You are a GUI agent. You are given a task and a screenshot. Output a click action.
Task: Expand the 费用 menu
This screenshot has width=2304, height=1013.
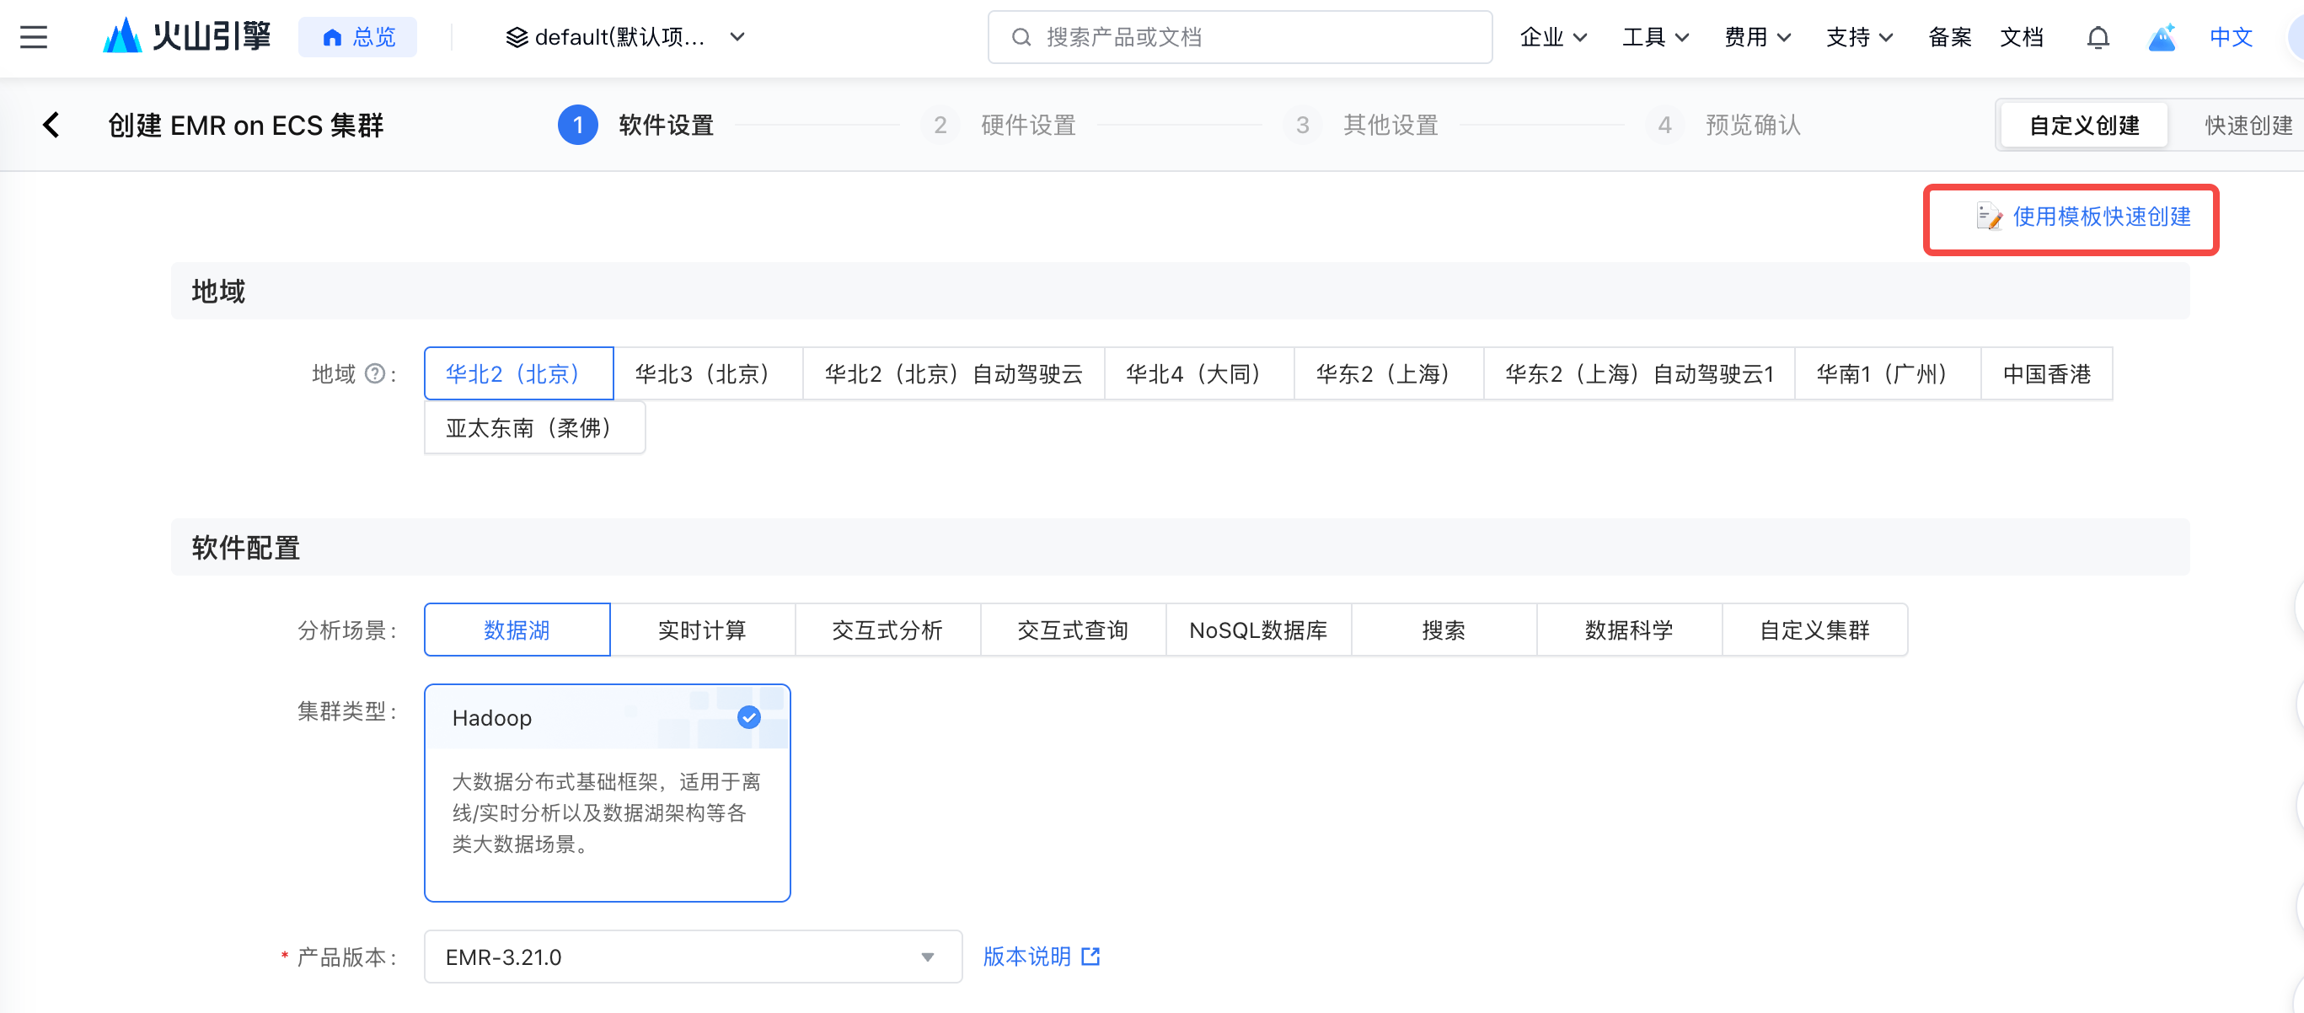coord(1758,36)
